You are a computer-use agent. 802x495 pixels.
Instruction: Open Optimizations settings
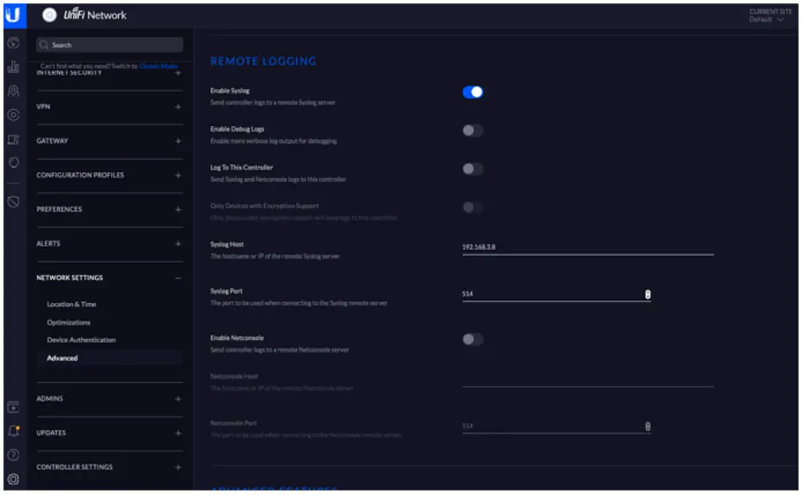click(69, 323)
